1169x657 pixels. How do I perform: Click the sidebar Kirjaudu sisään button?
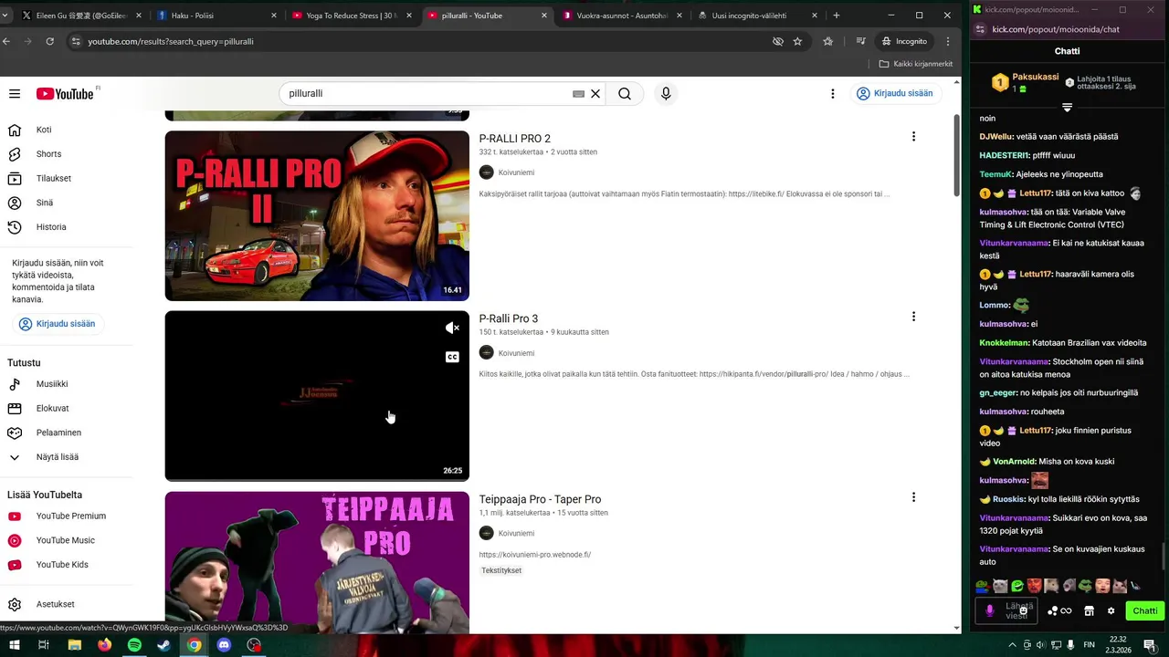pos(58,324)
